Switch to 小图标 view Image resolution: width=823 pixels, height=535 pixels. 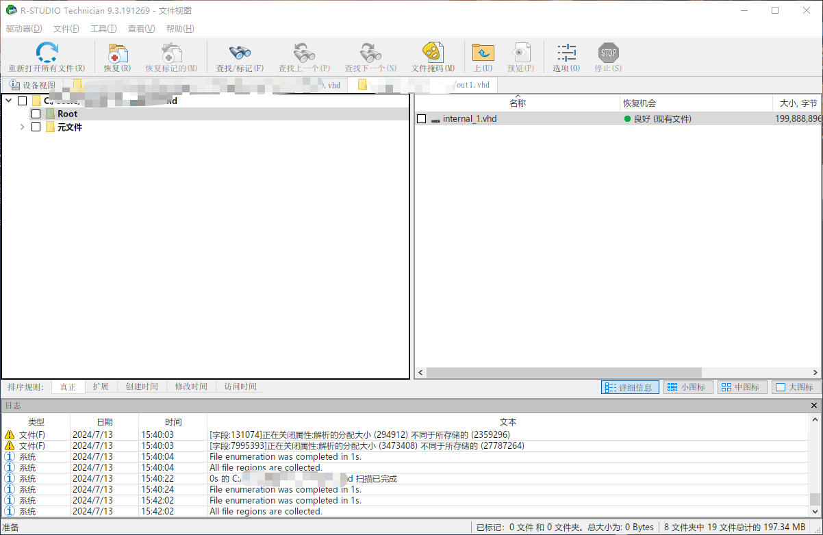click(687, 387)
